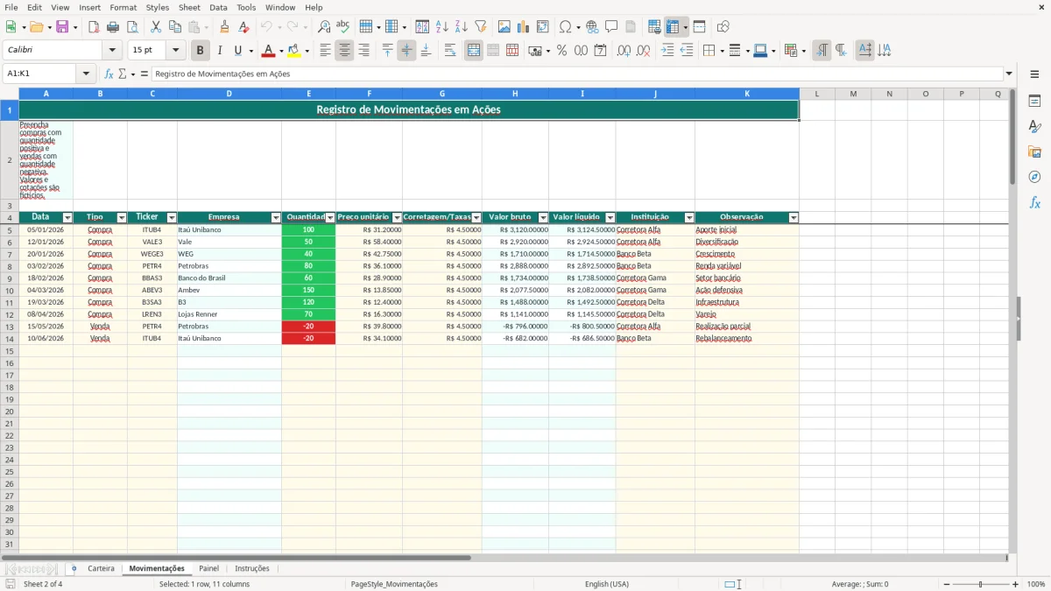Click the Save document icon
The height and width of the screenshot is (591, 1051).
[x=62, y=27]
